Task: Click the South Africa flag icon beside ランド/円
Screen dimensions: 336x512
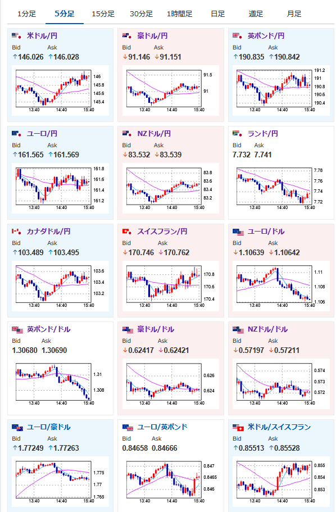Action: [237, 134]
